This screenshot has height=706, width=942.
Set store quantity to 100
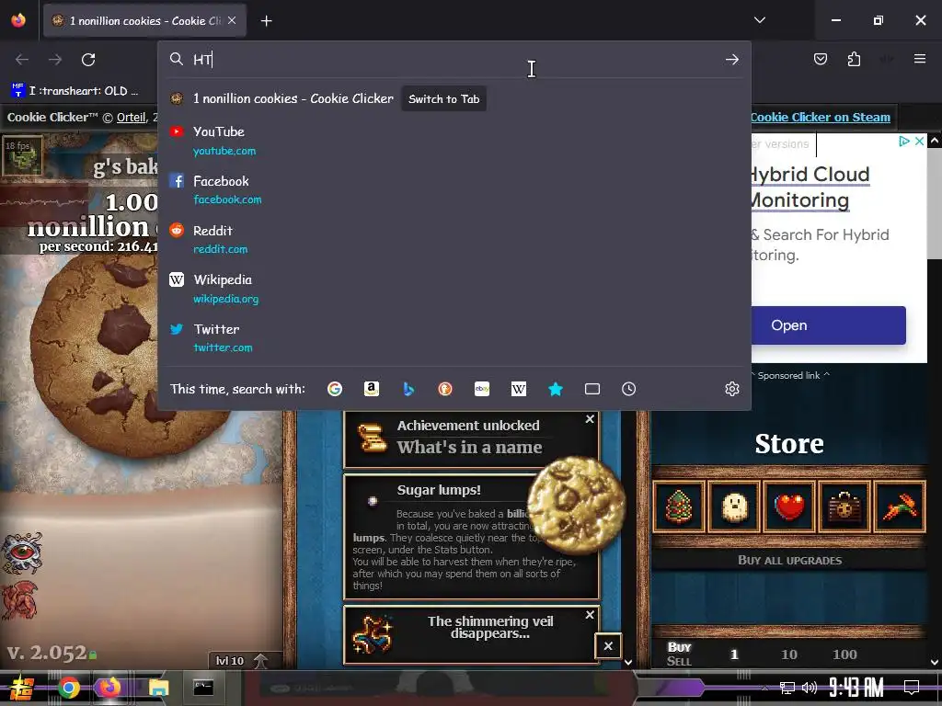pos(844,655)
